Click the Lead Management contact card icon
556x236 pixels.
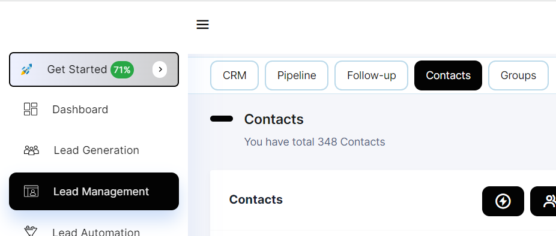click(31, 192)
